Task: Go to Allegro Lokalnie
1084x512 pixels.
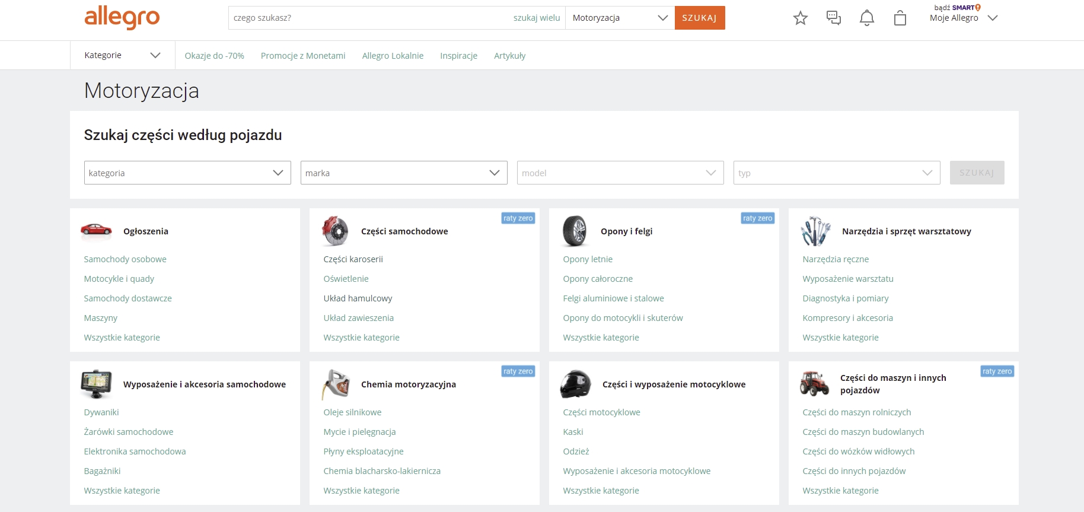Action: click(393, 56)
